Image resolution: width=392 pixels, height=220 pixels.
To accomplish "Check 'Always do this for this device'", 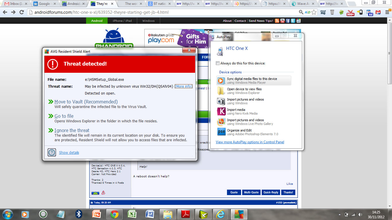I will (218, 63).
